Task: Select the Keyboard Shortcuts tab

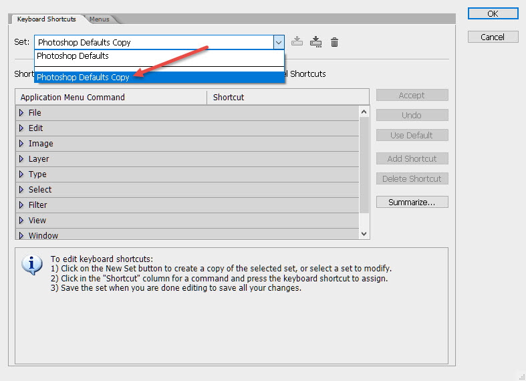Action: coord(46,19)
